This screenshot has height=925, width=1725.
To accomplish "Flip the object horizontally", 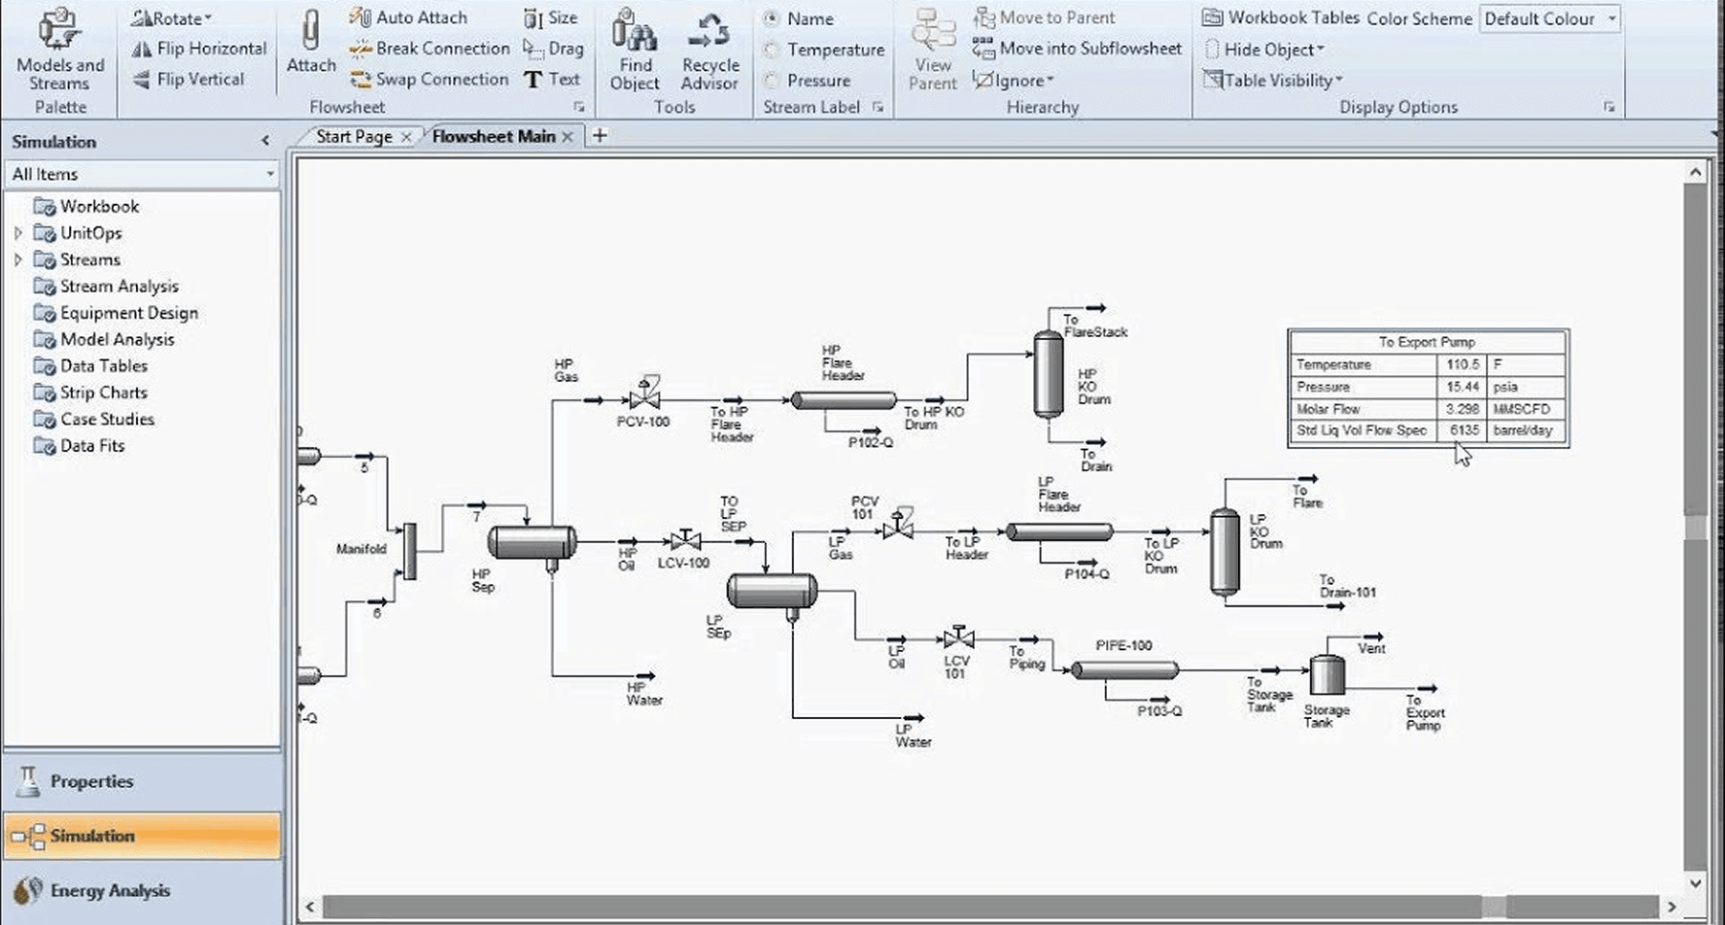I will tap(199, 49).
